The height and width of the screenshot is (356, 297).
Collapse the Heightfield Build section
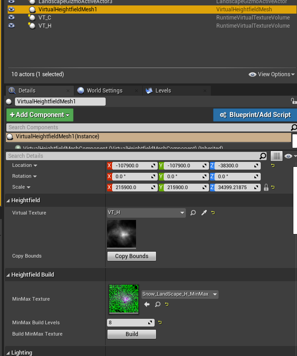coord(8,275)
